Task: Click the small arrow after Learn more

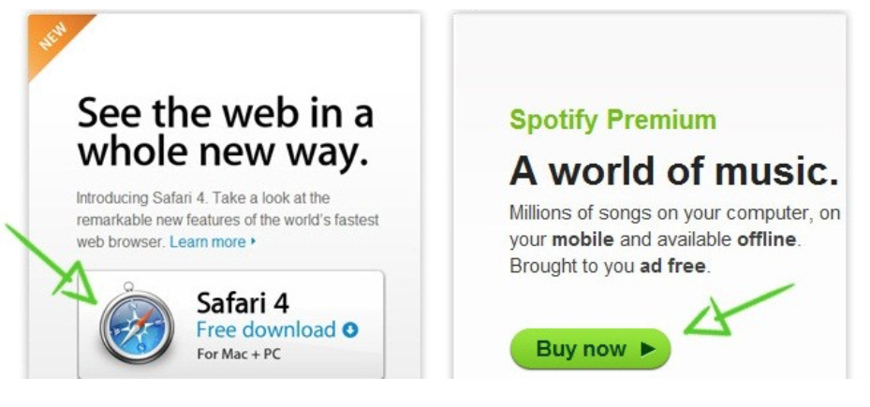Action: tap(254, 241)
